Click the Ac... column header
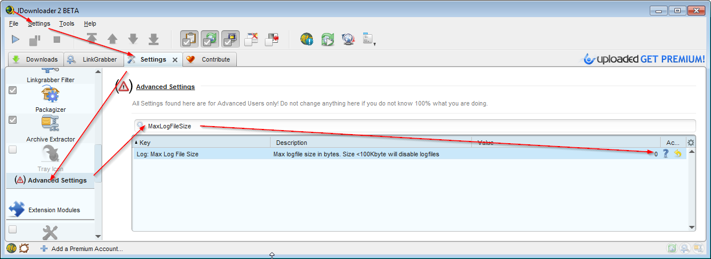Viewport: 711px width, 259px height. [672, 143]
